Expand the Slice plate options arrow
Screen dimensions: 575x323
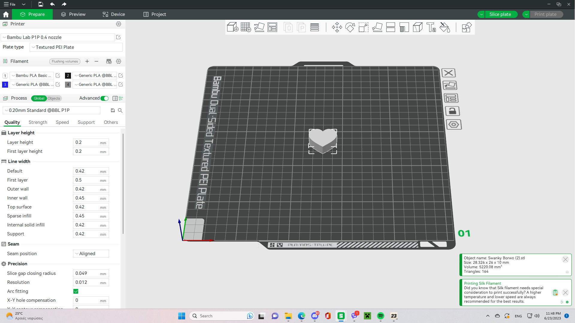[x=481, y=14]
